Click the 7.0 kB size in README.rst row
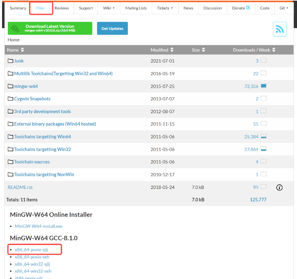The image size is (297, 279). pyautogui.click(x=198, y=187)
